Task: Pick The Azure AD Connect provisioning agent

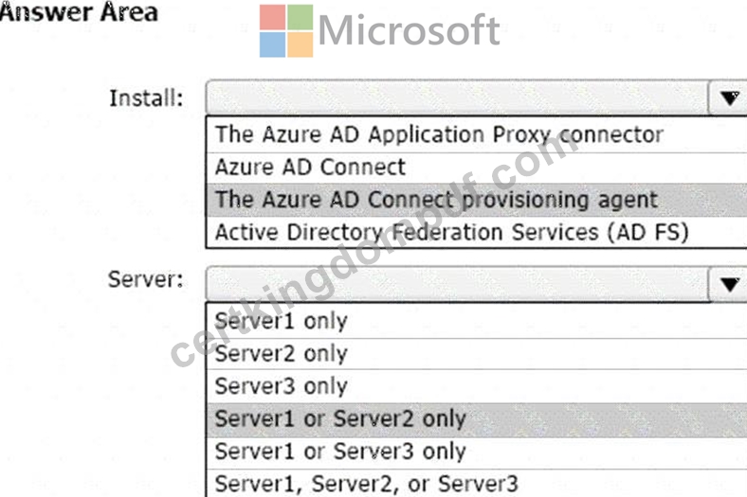Action: pos(477,200)
